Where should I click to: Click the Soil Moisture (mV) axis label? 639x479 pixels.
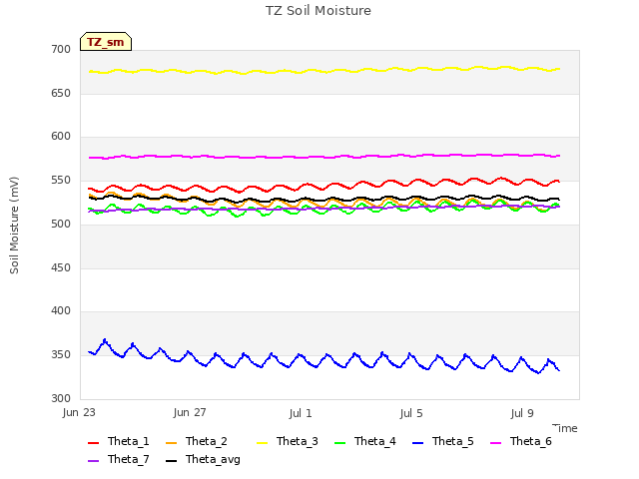point(14,226)
